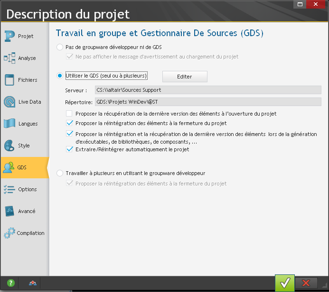Confirm with the green checkmark button
329x292 pixels.
click(285, 283)
